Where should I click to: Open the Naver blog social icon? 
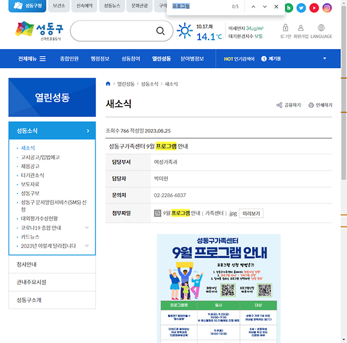[x=289, y=8]
